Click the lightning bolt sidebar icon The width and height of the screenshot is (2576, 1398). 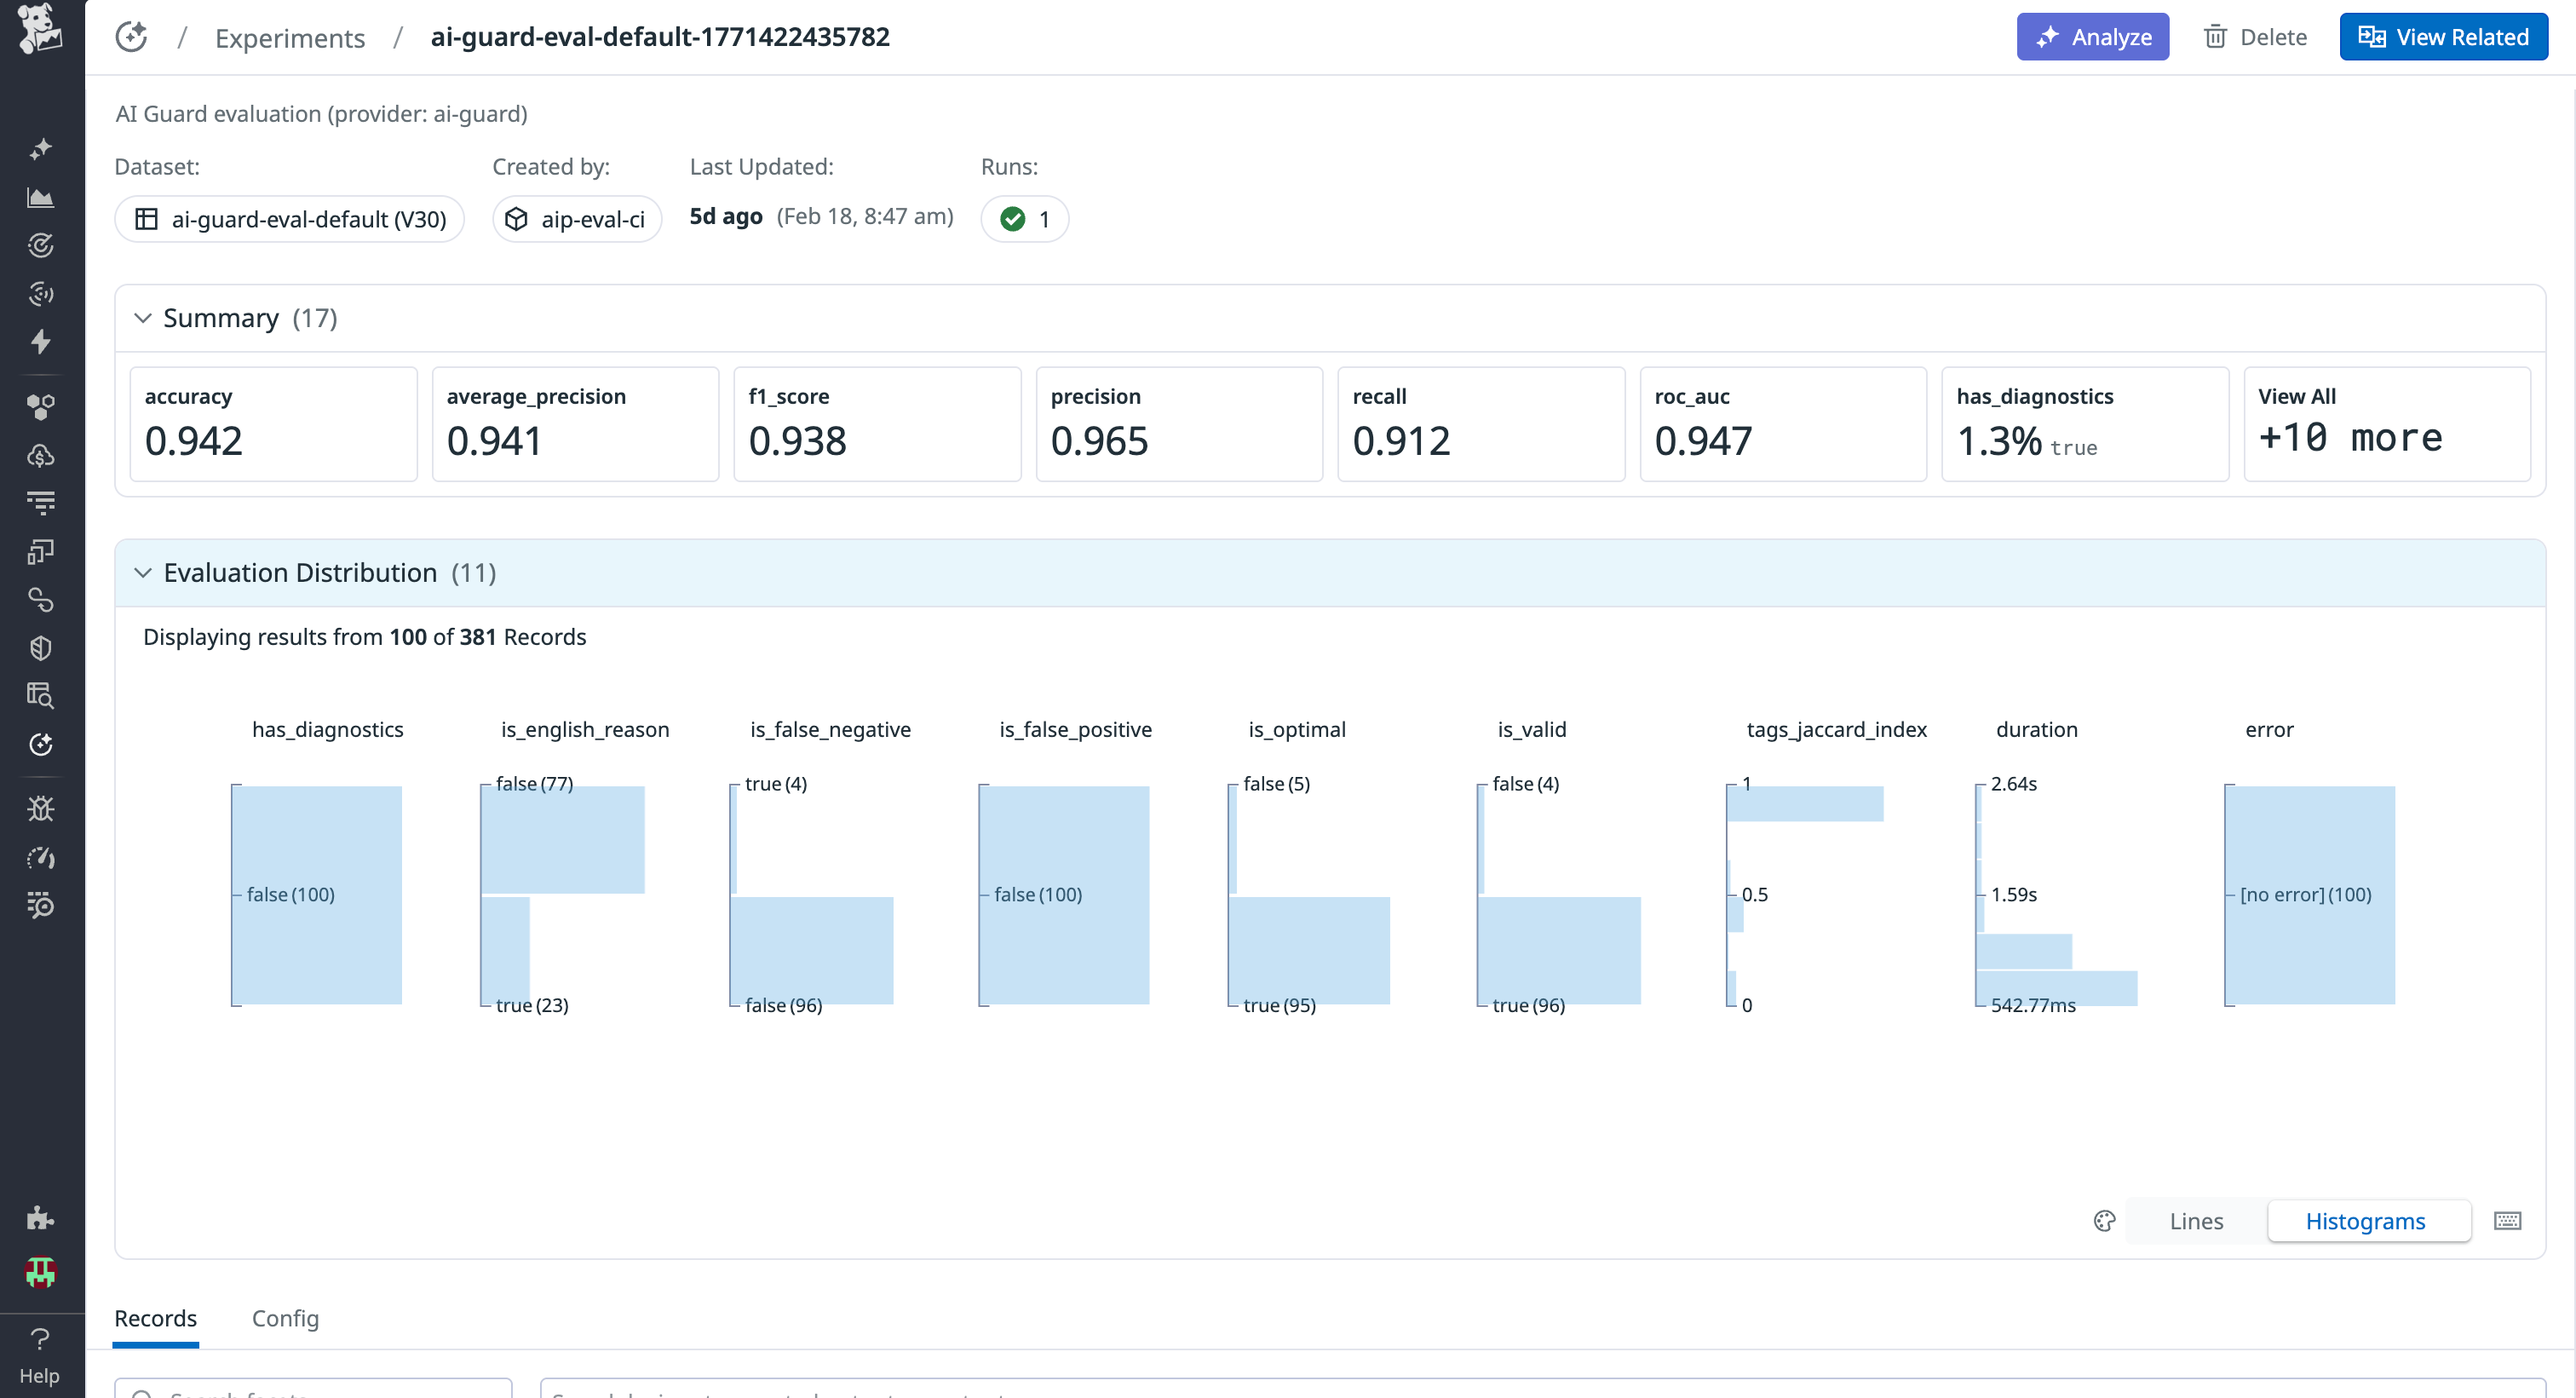click(40, 342)
